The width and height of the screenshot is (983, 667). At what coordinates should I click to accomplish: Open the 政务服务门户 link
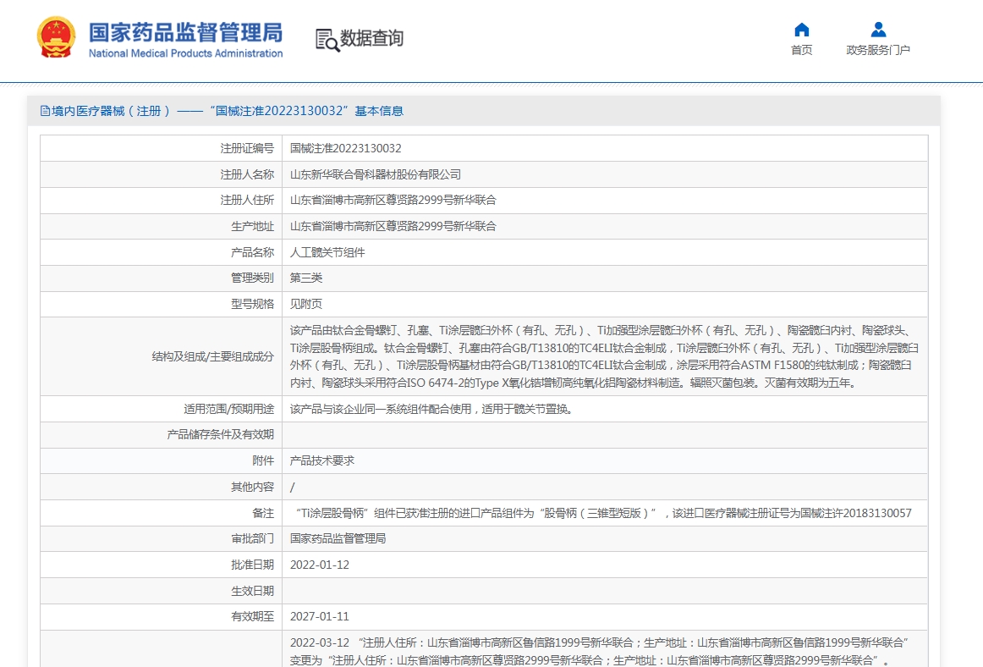click(x=878, y=50)
